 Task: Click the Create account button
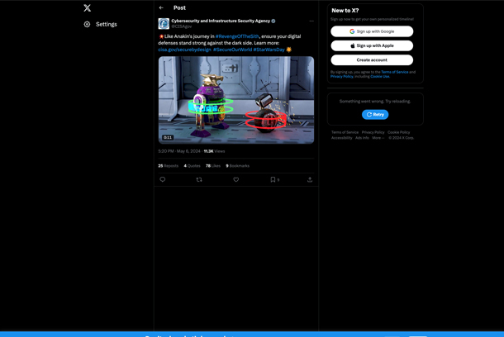[372, 60]
